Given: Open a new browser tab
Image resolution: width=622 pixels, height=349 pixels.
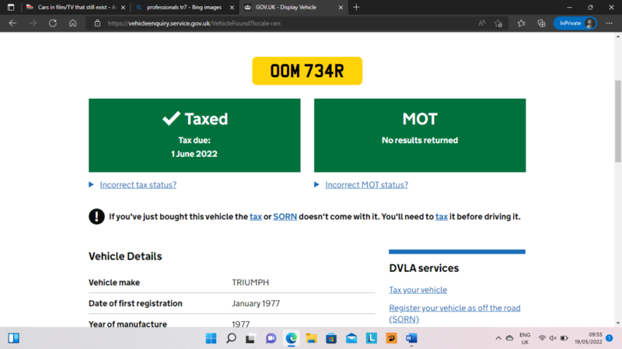Looking at the screenshot, I should tap(356, 7).
